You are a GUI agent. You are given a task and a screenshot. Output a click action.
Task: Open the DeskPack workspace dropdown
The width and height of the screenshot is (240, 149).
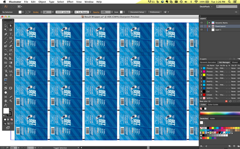[x=206, y=7]
